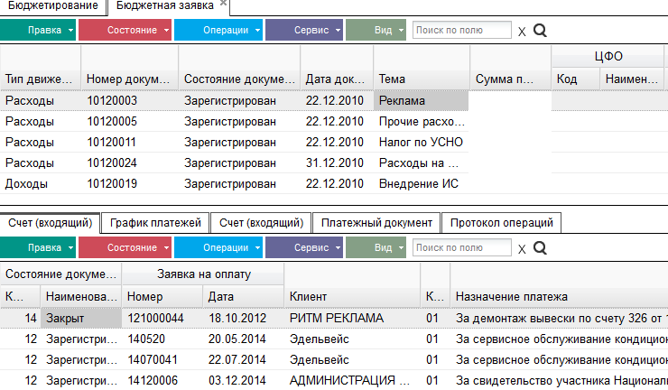Click the Заявка на оплату Дата header
This screenshot has width=668, height=390.
point(243,297)
